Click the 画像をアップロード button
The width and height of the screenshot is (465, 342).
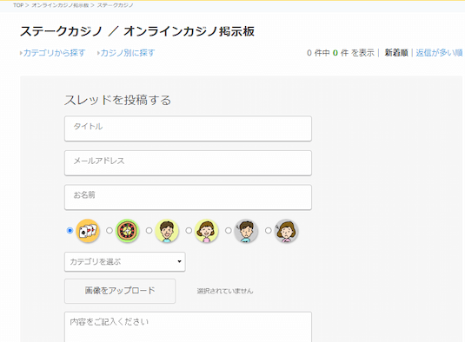pyautogui.click(x=120, y=291)
